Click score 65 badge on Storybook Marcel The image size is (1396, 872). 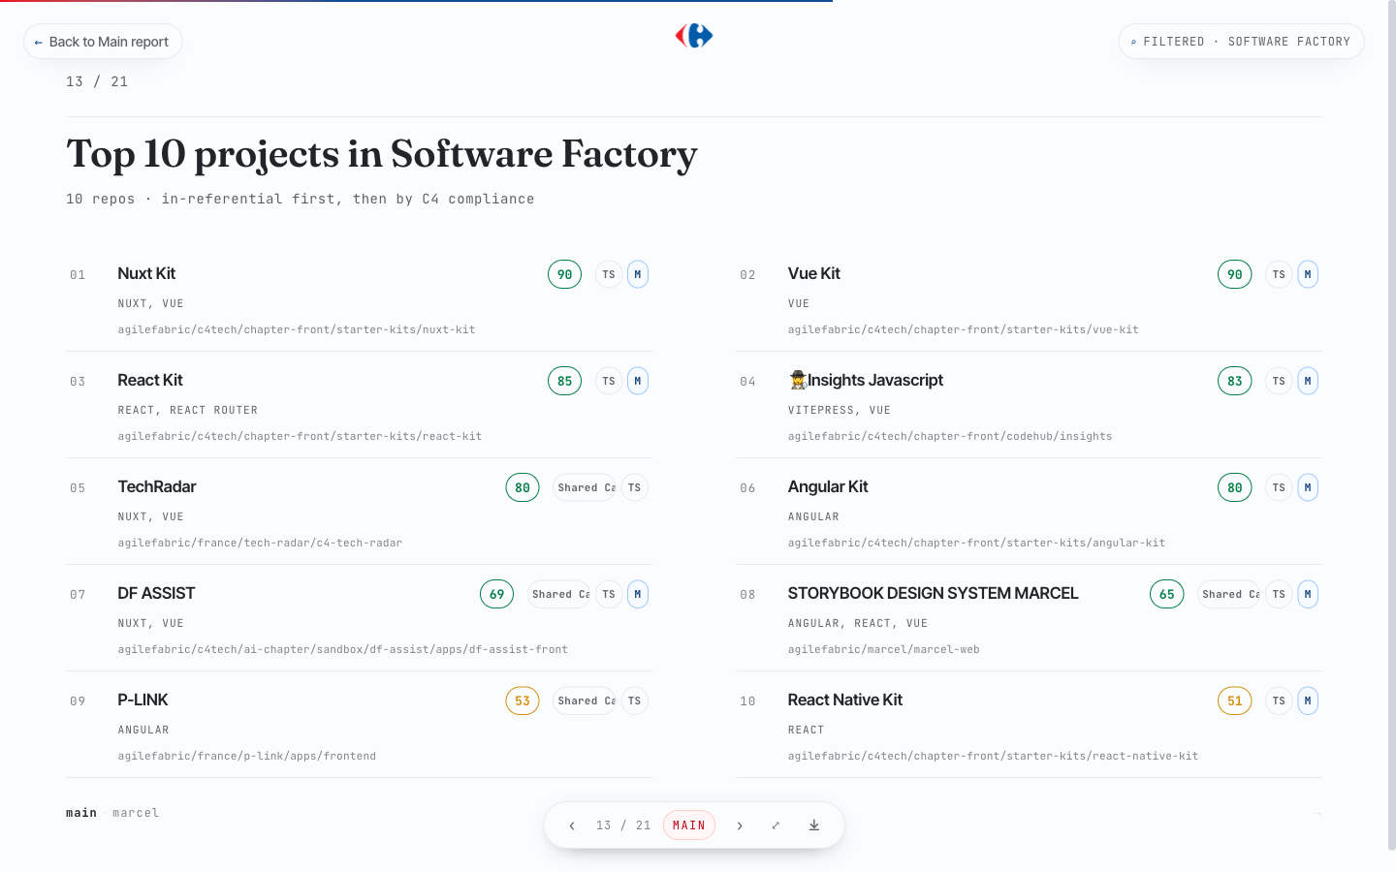tap(1167, 594)
